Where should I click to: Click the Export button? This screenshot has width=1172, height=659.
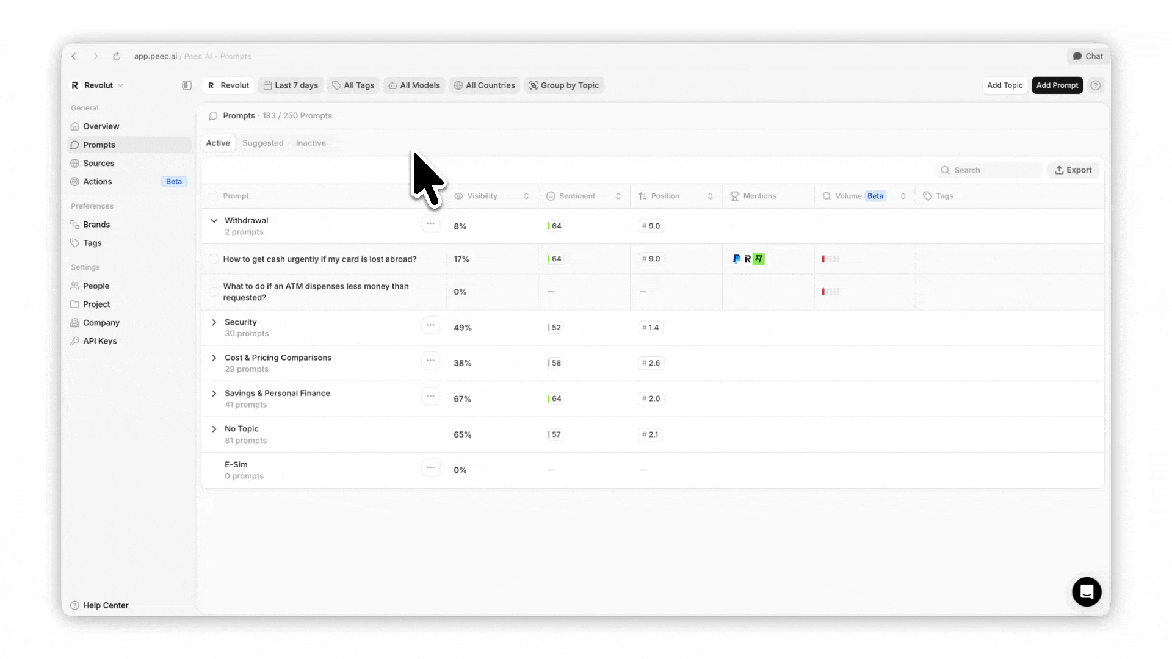click(x=1073, y=170)
